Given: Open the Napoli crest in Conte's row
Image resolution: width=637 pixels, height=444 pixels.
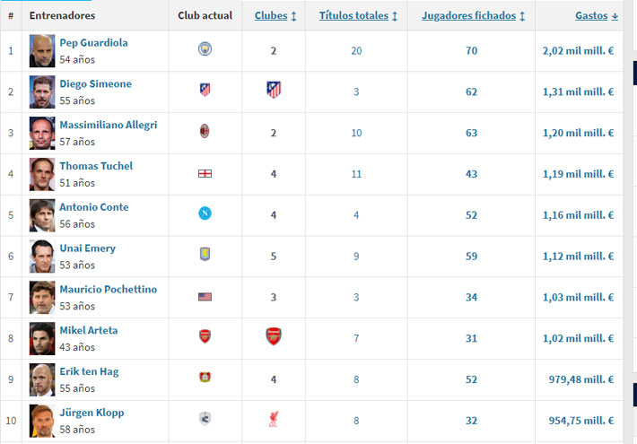Looking at the screenshot, I should click(205, 213).
